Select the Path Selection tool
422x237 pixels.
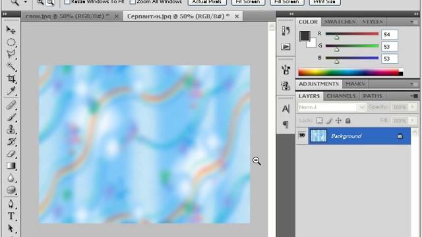(11, 228)
